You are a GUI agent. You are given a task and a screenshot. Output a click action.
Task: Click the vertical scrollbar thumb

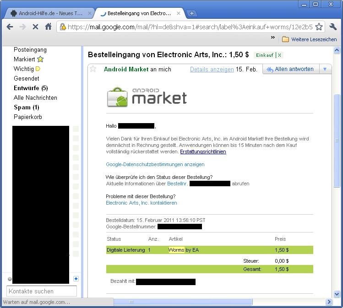tap(337, 140)
